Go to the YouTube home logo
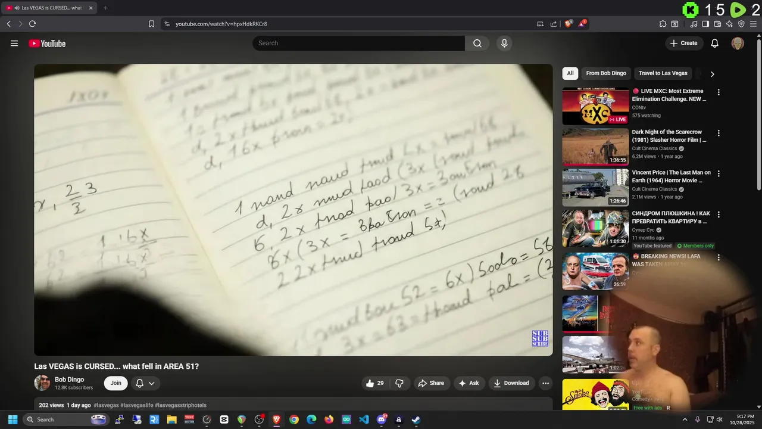The image size is (762, 429). coord(47,43)
